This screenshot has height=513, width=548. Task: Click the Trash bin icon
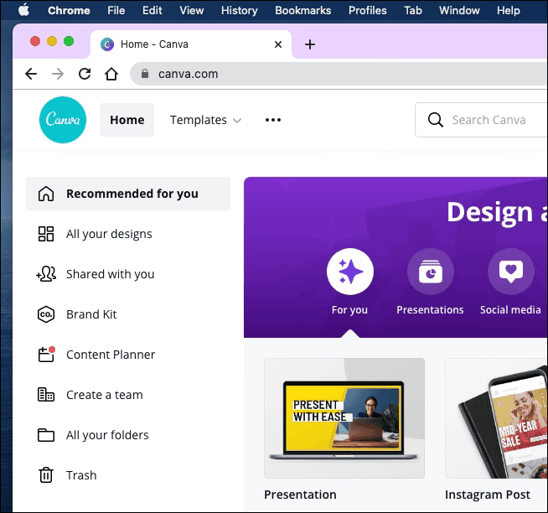click(46, 475)
